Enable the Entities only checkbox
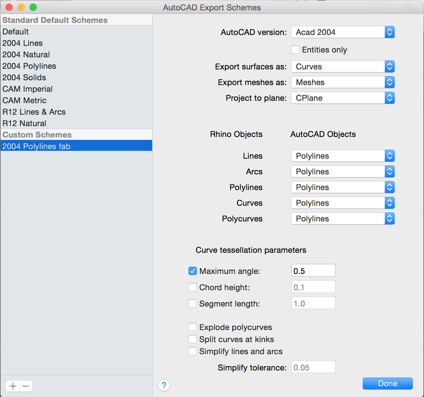Viewport: 424px width, 397px height. [x=295, y=49]
